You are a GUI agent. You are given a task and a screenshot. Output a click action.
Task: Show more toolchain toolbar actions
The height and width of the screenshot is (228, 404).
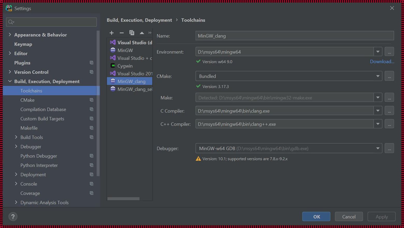tap(150, 33)
